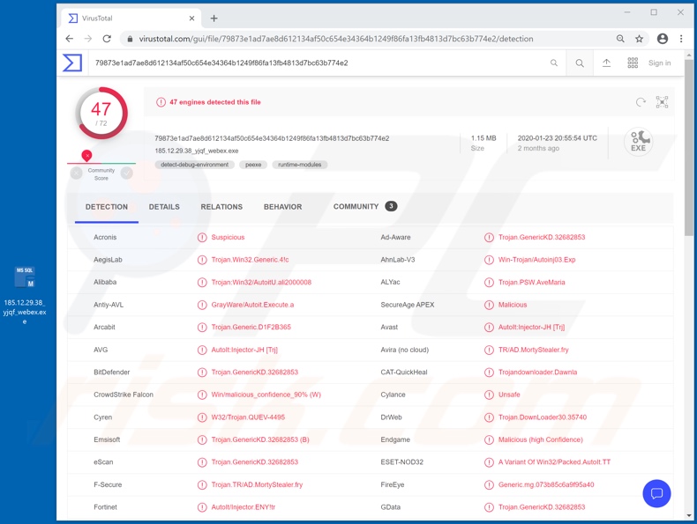The height and width of the screenshot is (524, 697).
Task: Click the reanalyze refresh icon
Action: [x=641, y=102]
